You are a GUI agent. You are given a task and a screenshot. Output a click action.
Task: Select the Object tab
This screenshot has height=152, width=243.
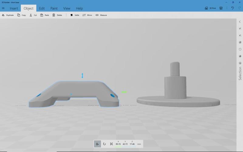(29, 9)
